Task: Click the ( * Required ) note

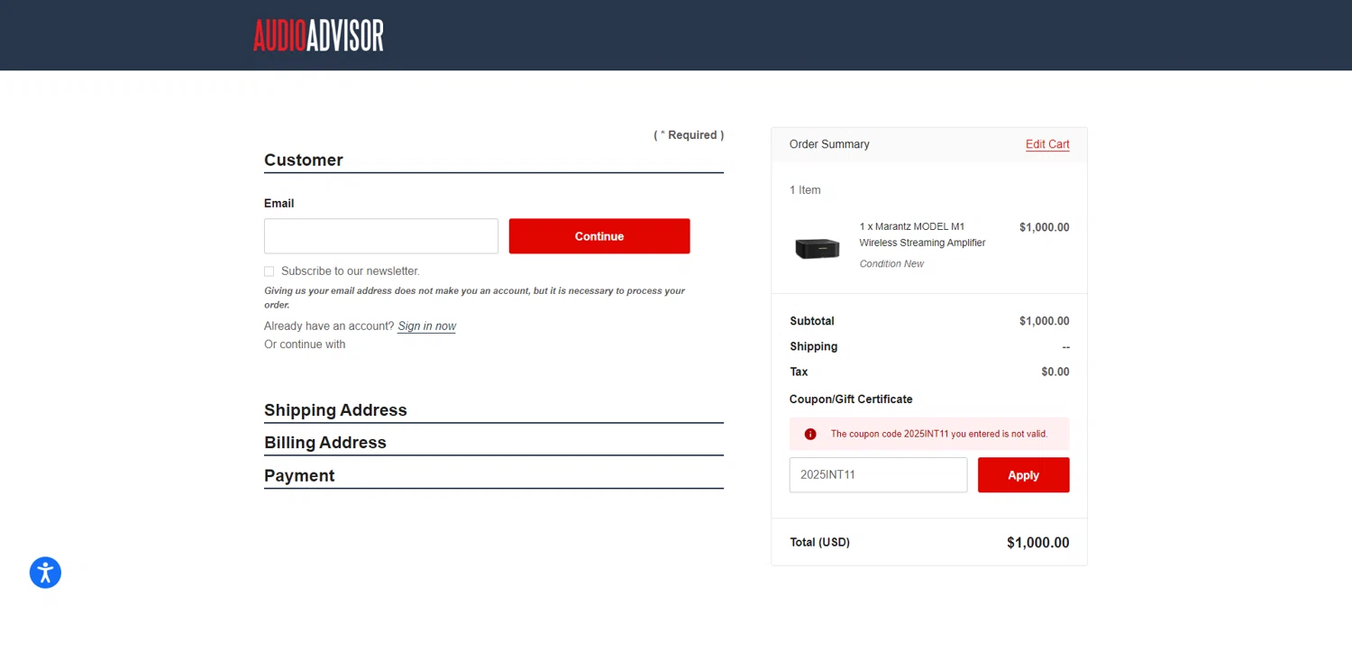Action: (x=689, y=135)
